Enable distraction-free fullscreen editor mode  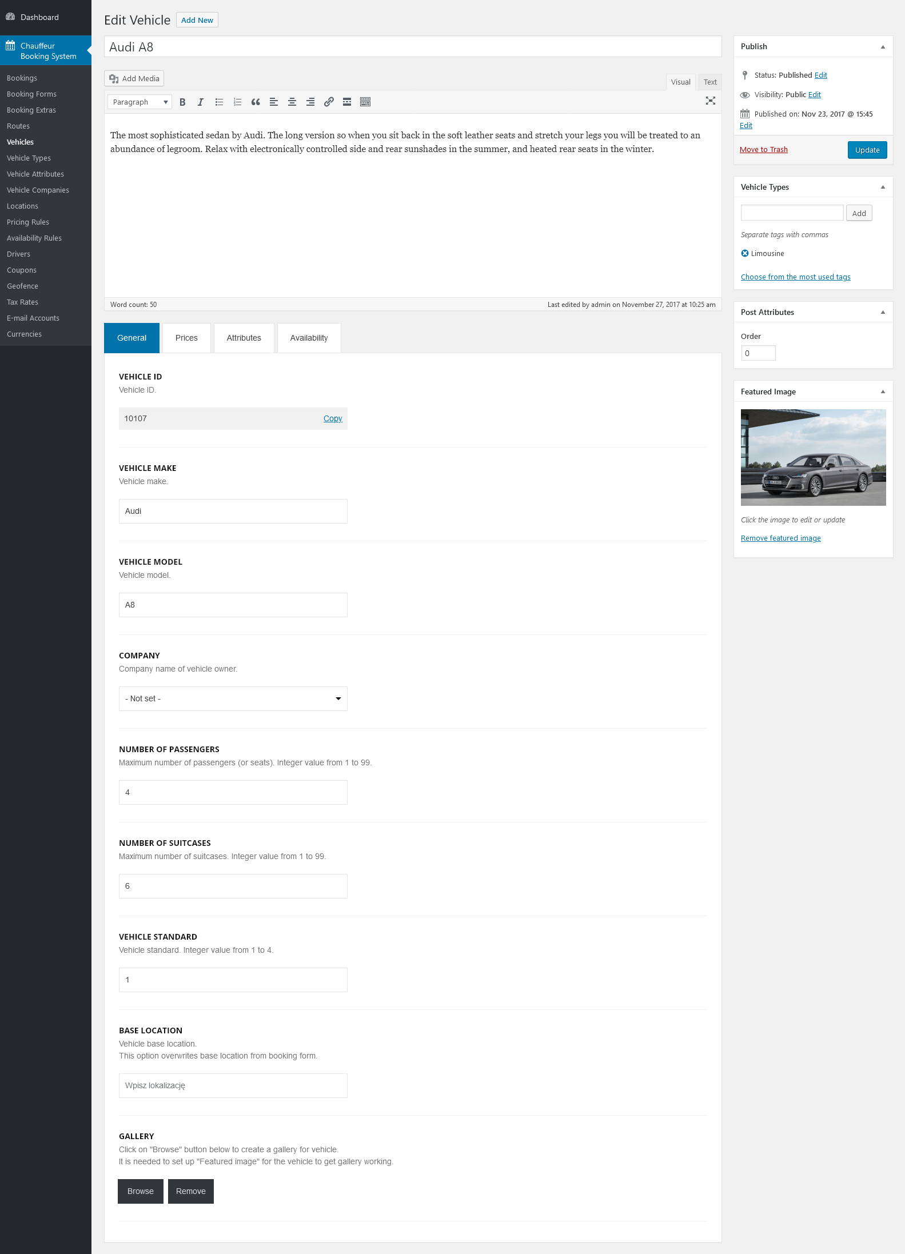pos(710,101)
